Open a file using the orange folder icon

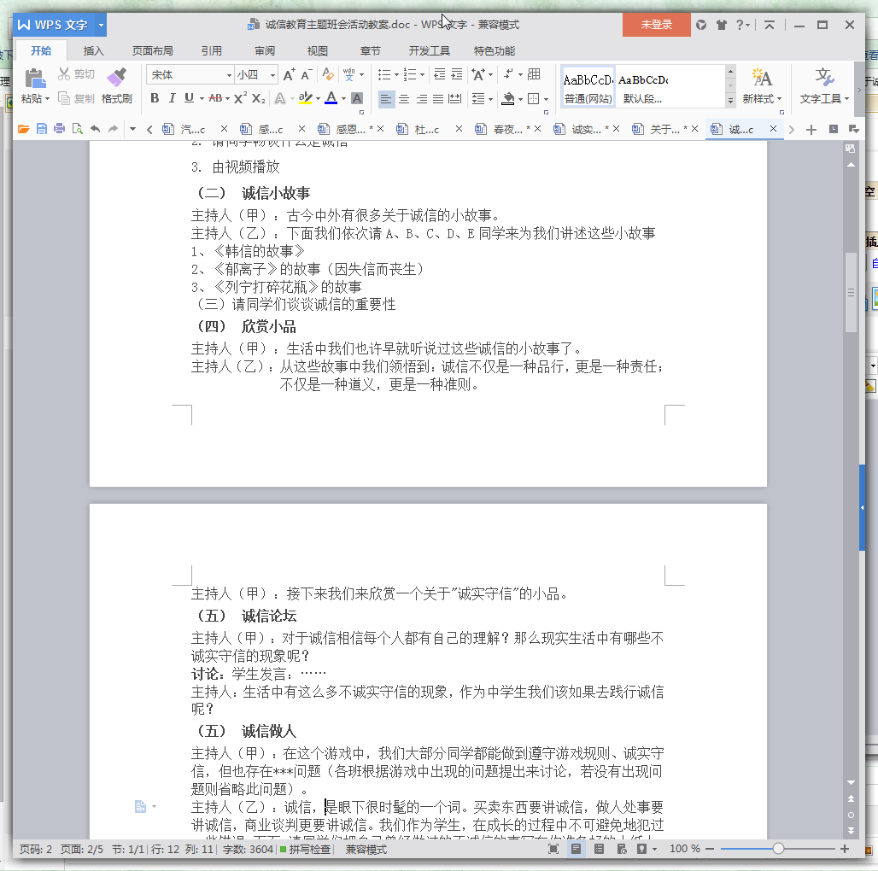click(24, 129)
